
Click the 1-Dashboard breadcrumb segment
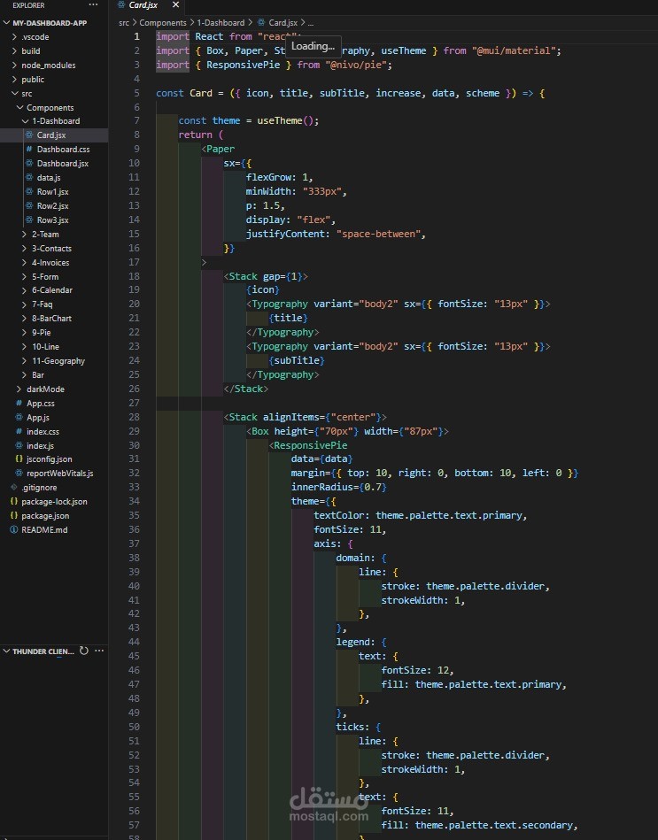(x=221, y=22)
